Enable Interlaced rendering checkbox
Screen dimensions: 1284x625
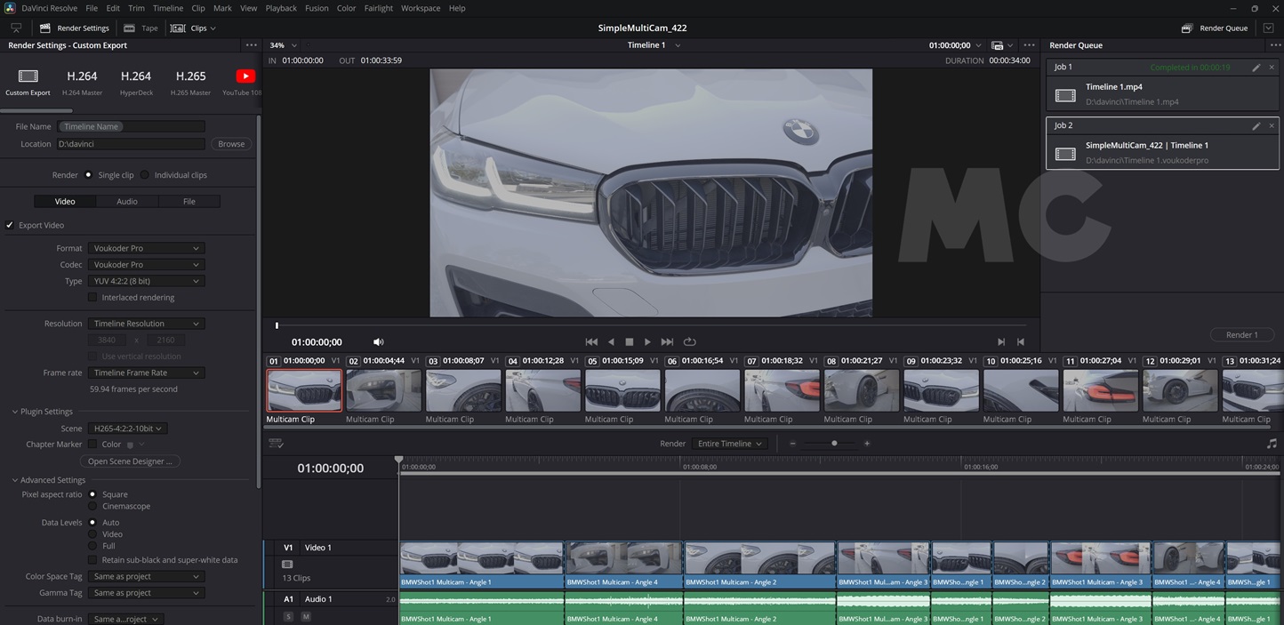tap(92, 298)
